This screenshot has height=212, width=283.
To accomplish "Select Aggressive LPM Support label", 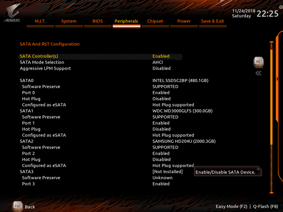I will 45,68.
